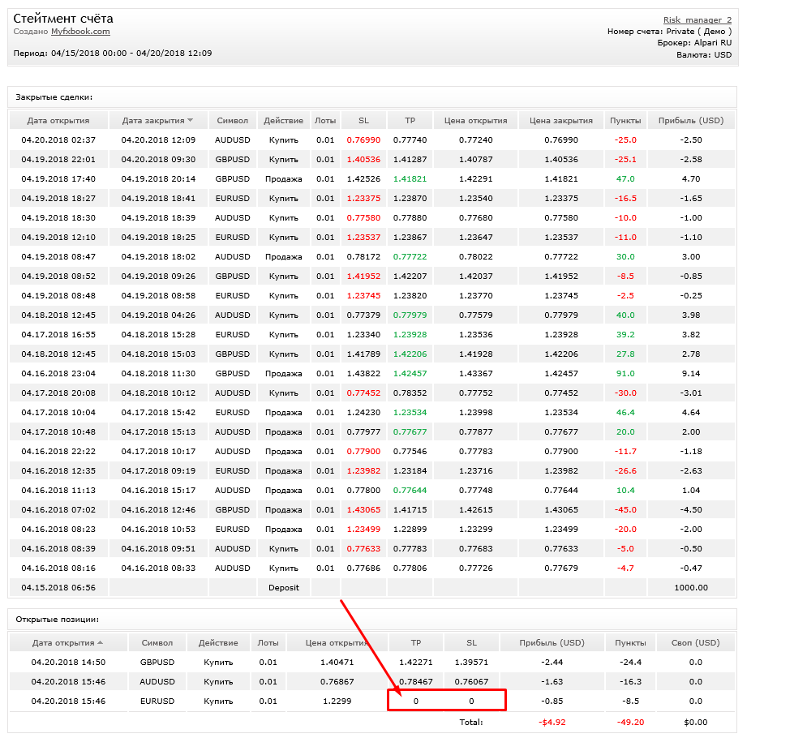The width and height of the screenshot is (807, 738).
Task: Click the stop loss value '0.76990' in SL column
Action: tap(363, 140)
